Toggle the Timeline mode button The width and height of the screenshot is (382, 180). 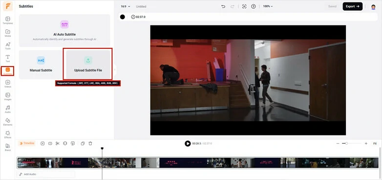tap(27, 143)
